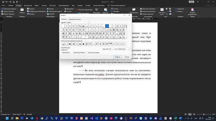Screen dimensions: 216x121
Task: Click Вход sign-in button in title bar
Action: pos(191,2)
